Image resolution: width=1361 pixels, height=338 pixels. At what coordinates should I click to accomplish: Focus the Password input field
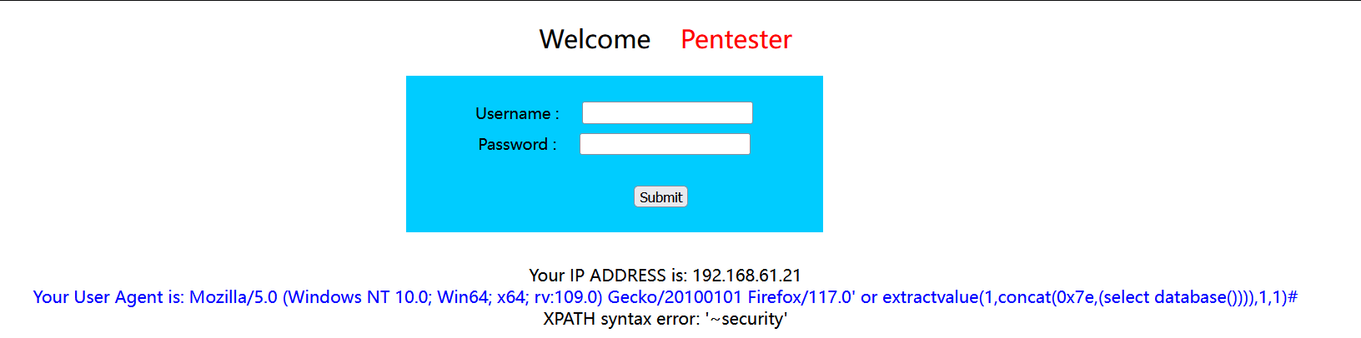[665, 144]
